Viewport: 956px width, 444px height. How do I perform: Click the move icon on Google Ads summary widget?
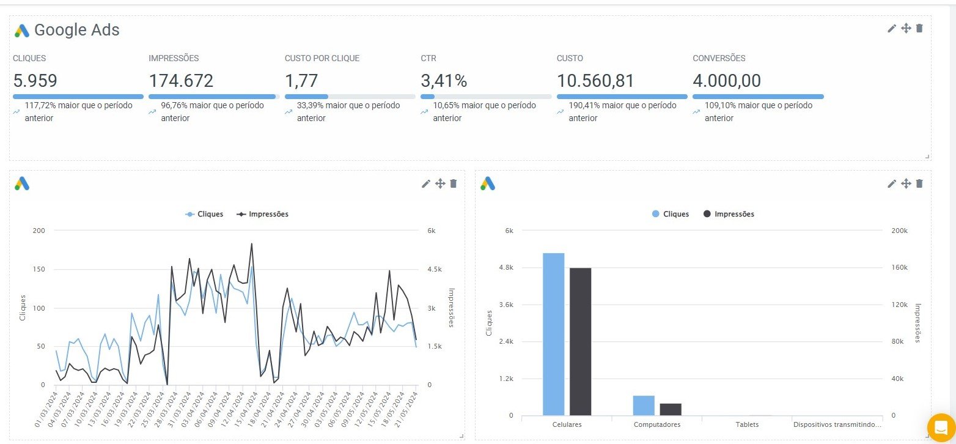click(x=906, y=28)
